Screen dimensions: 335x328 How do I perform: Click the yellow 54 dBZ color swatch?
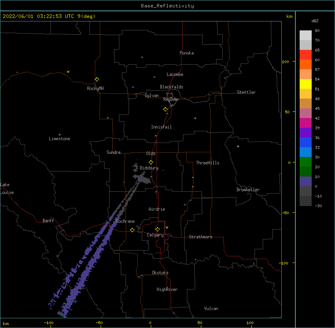point(305,84)
